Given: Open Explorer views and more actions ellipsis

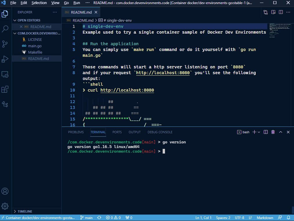Looking at the screenshot, I should [x=55, y=12].
